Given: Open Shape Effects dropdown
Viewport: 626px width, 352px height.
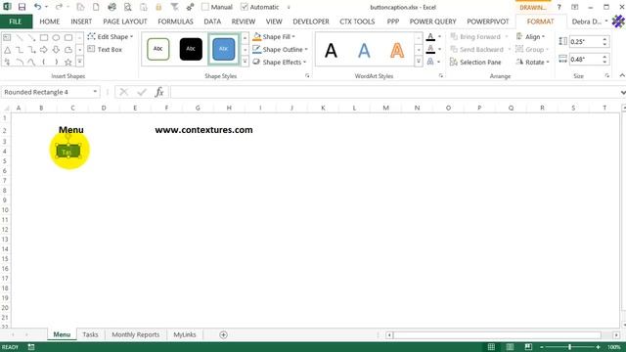Looking at the screenshot, I should click(x=280, y=63).
